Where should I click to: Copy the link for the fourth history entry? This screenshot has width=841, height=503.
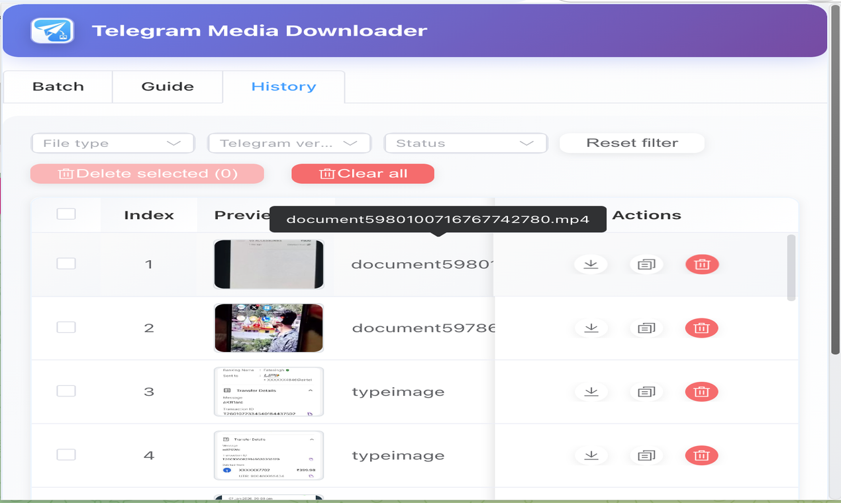646,455
